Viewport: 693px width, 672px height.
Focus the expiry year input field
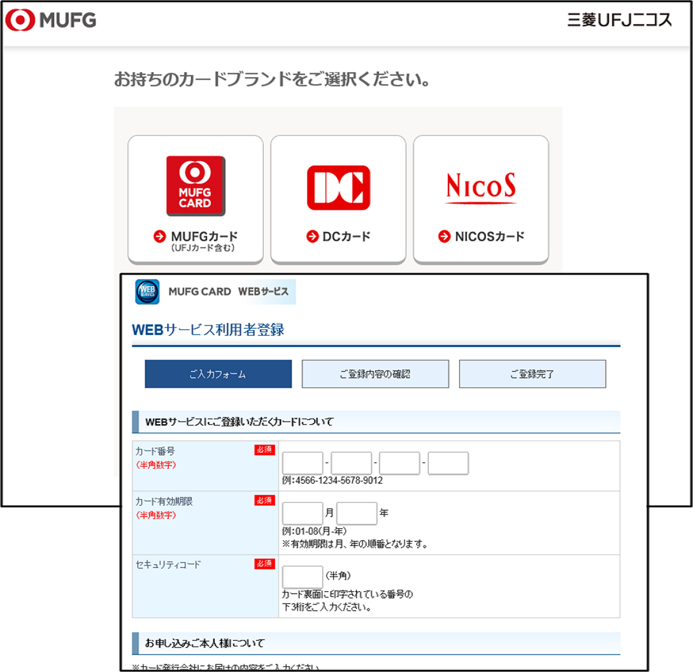[x=357, y=513]
